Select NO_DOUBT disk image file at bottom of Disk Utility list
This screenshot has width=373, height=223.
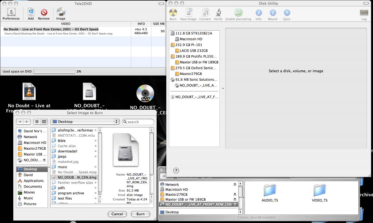click(x=194, y=97)
